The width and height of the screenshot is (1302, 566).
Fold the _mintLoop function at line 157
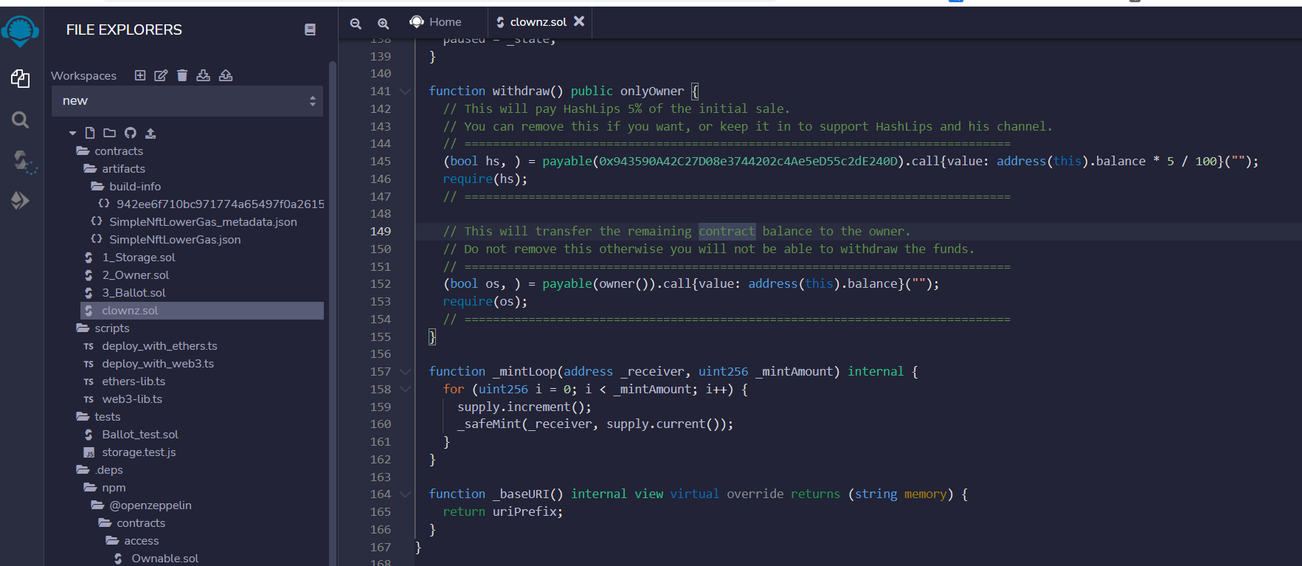pyautogui.click(x=405, y=372)
